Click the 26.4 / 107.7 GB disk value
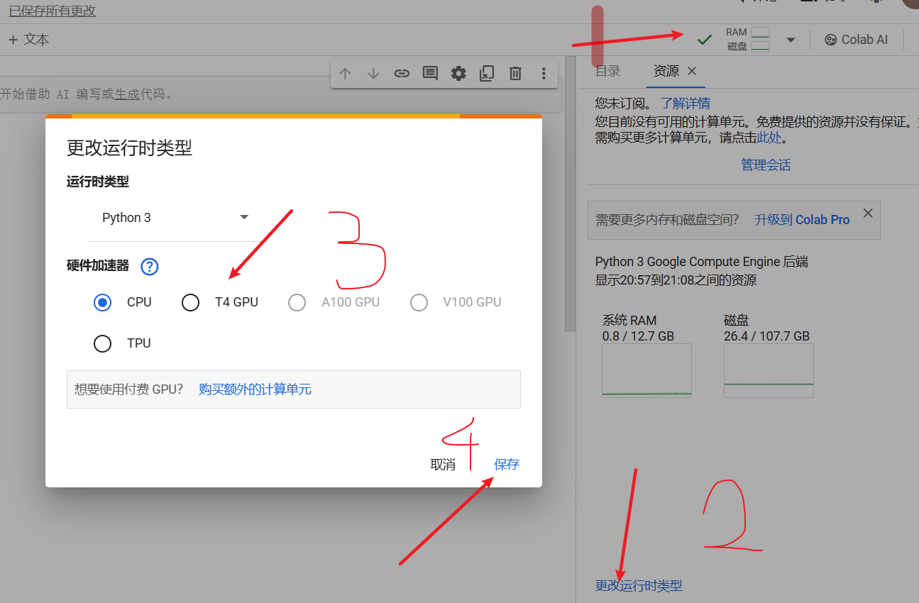Image resolution: width=919 pixels, height=603 pixels. [766, 336]
